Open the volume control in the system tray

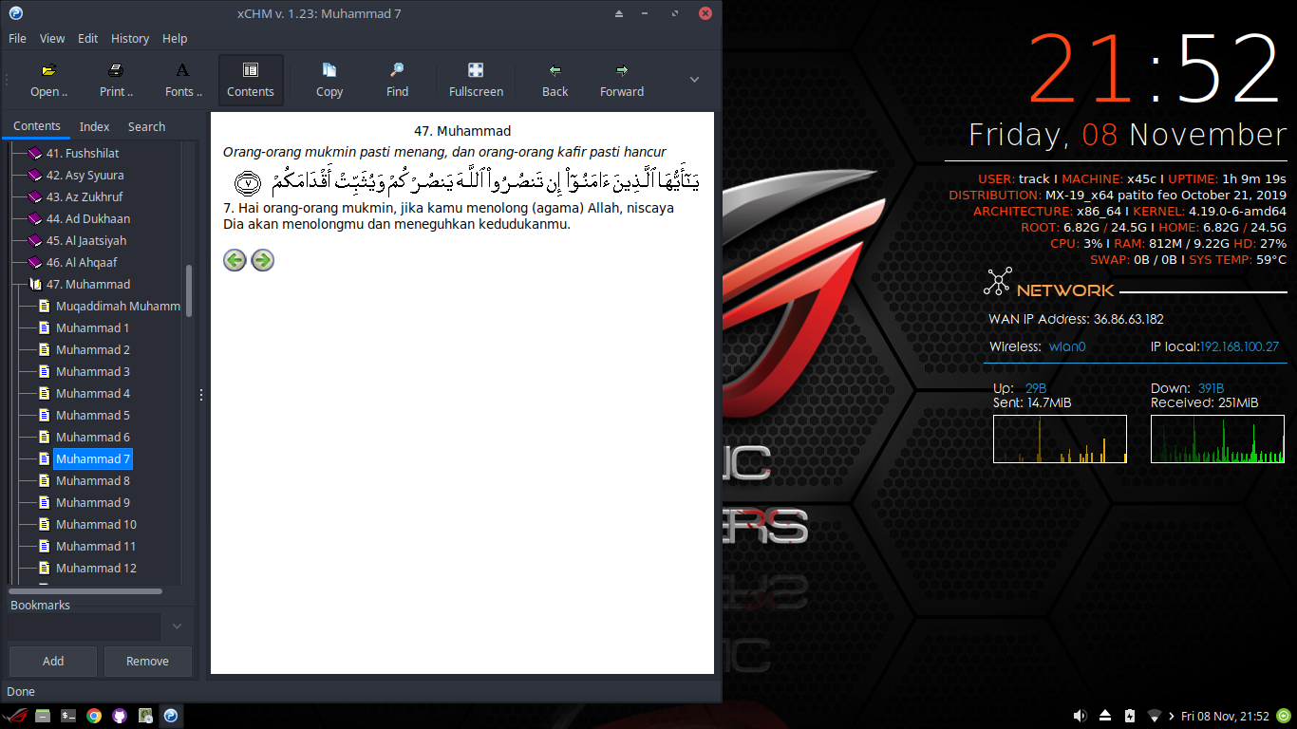click(1080, 716)
